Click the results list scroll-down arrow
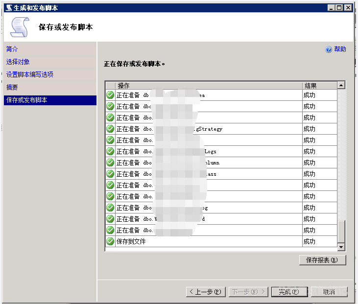 [x=341, y=247]
